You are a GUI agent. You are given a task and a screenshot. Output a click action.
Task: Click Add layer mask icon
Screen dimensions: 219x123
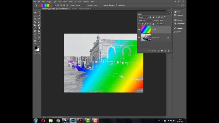point(155,51)
